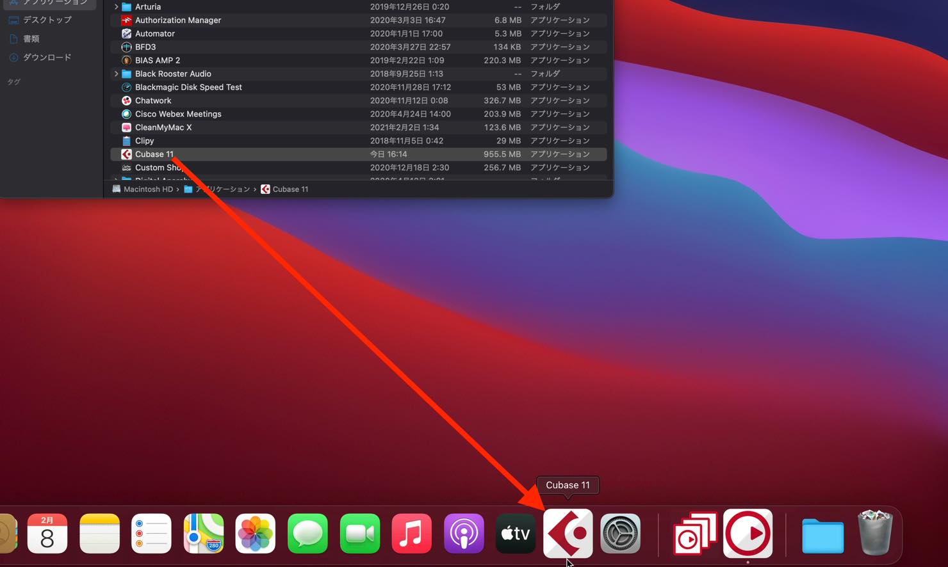Select the BIAS AMP 2 row
The image size is (948, 567).
358,60
